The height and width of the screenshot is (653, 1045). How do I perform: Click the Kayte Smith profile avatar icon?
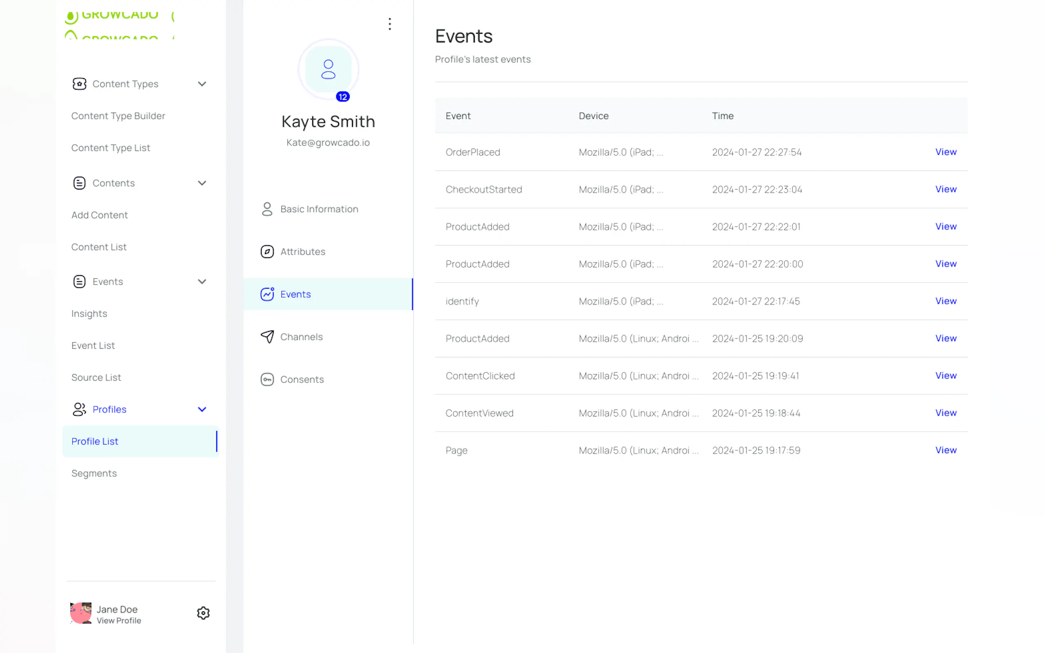pyautogui.click(x=328, y=69)
